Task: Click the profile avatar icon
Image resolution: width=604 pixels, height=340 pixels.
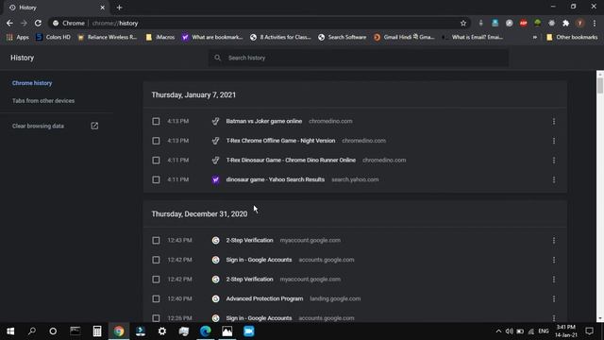Action: point(579,23)
